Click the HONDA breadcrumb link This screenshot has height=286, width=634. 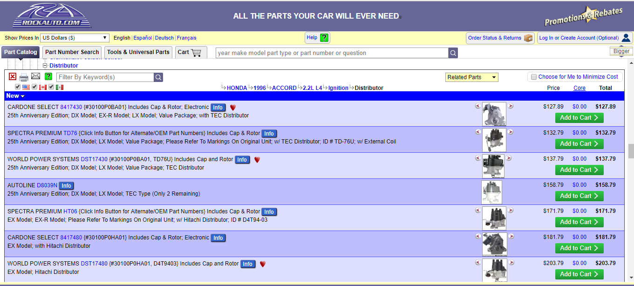pos(237,88)
